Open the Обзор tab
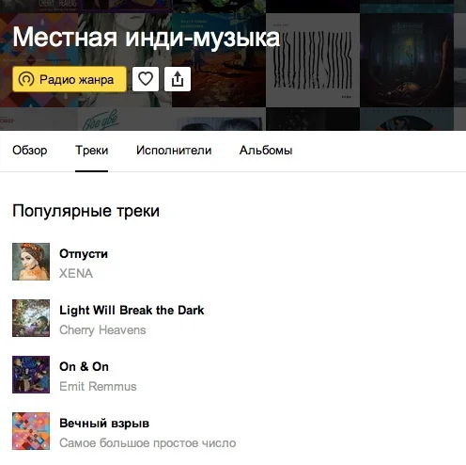Viewport: 466px width, 465px height. coord(30,151)
